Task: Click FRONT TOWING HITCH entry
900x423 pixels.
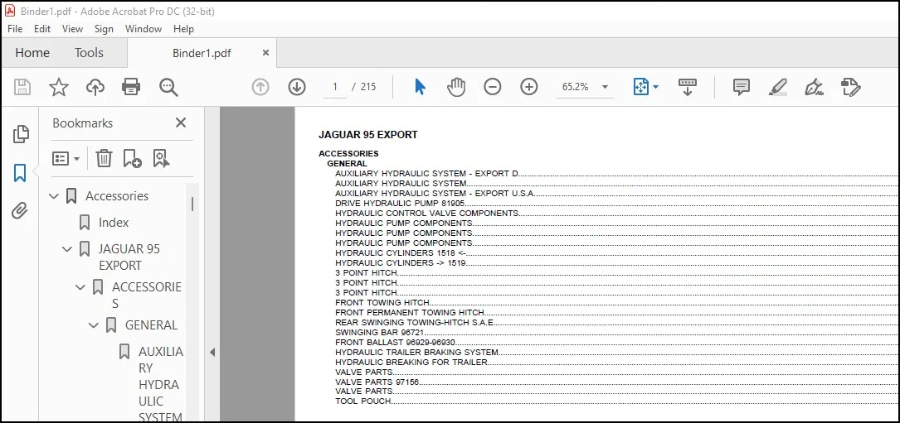Action: (x=382, y=302)
